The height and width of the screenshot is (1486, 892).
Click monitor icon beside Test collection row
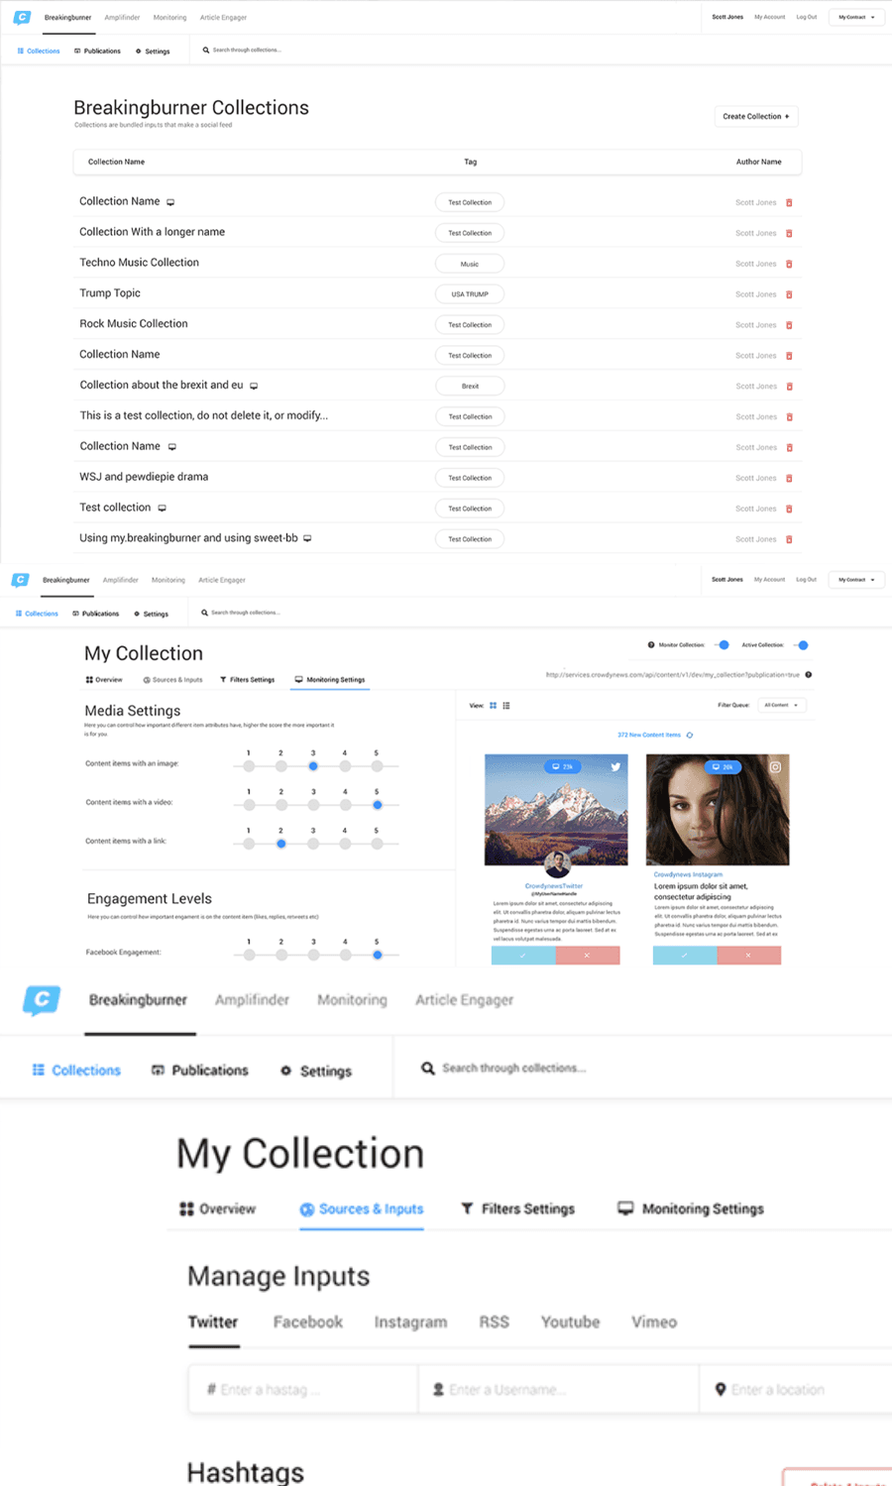coord(163,509)
